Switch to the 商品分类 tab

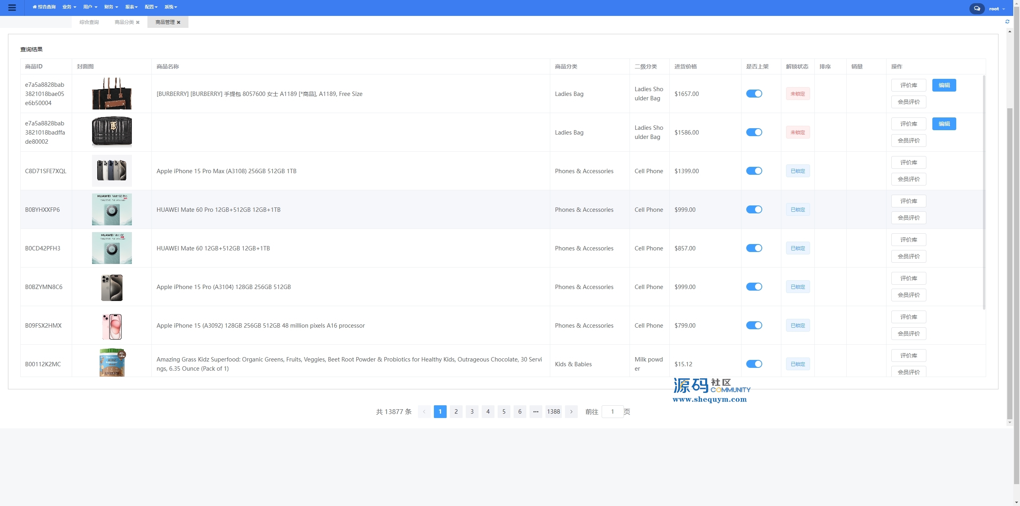point(124,22)
